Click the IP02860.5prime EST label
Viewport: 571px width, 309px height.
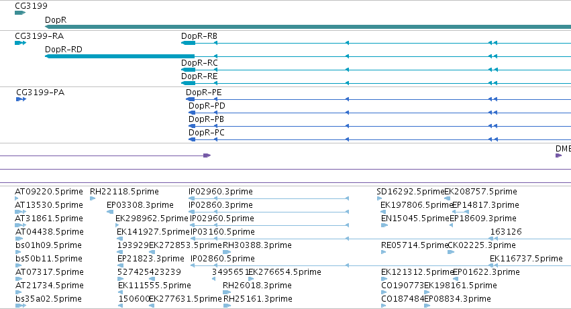click(x=223, y=259)
